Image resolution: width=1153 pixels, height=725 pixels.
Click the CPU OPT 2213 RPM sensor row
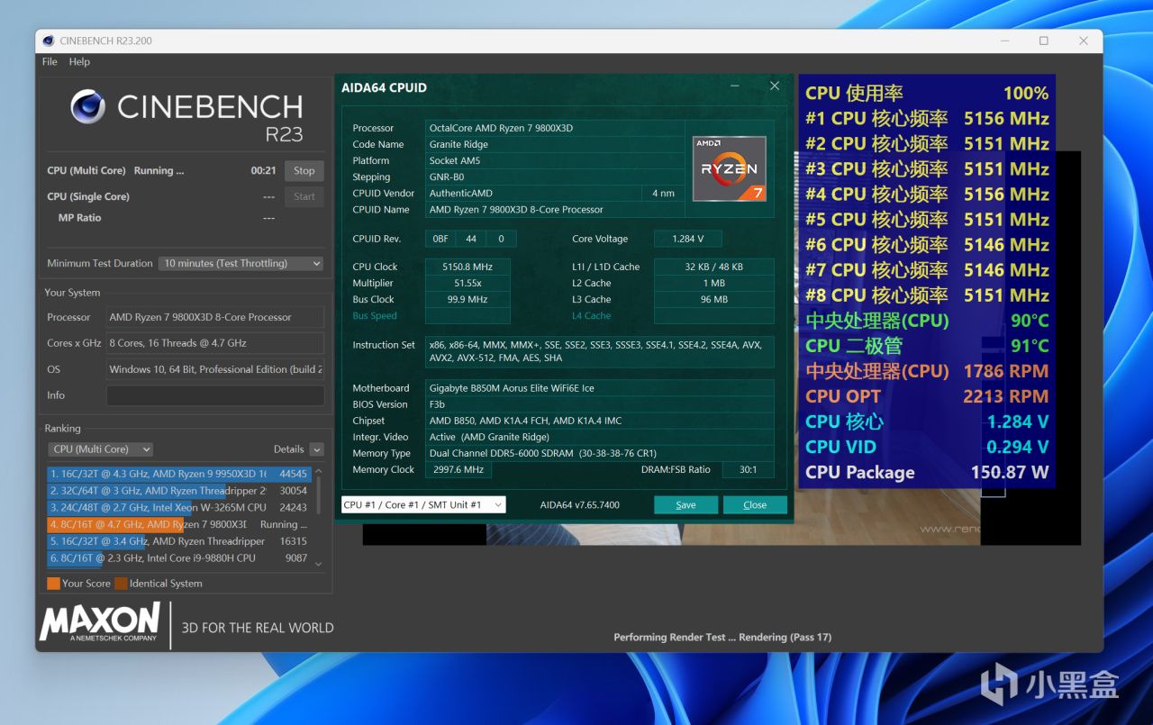927,396
